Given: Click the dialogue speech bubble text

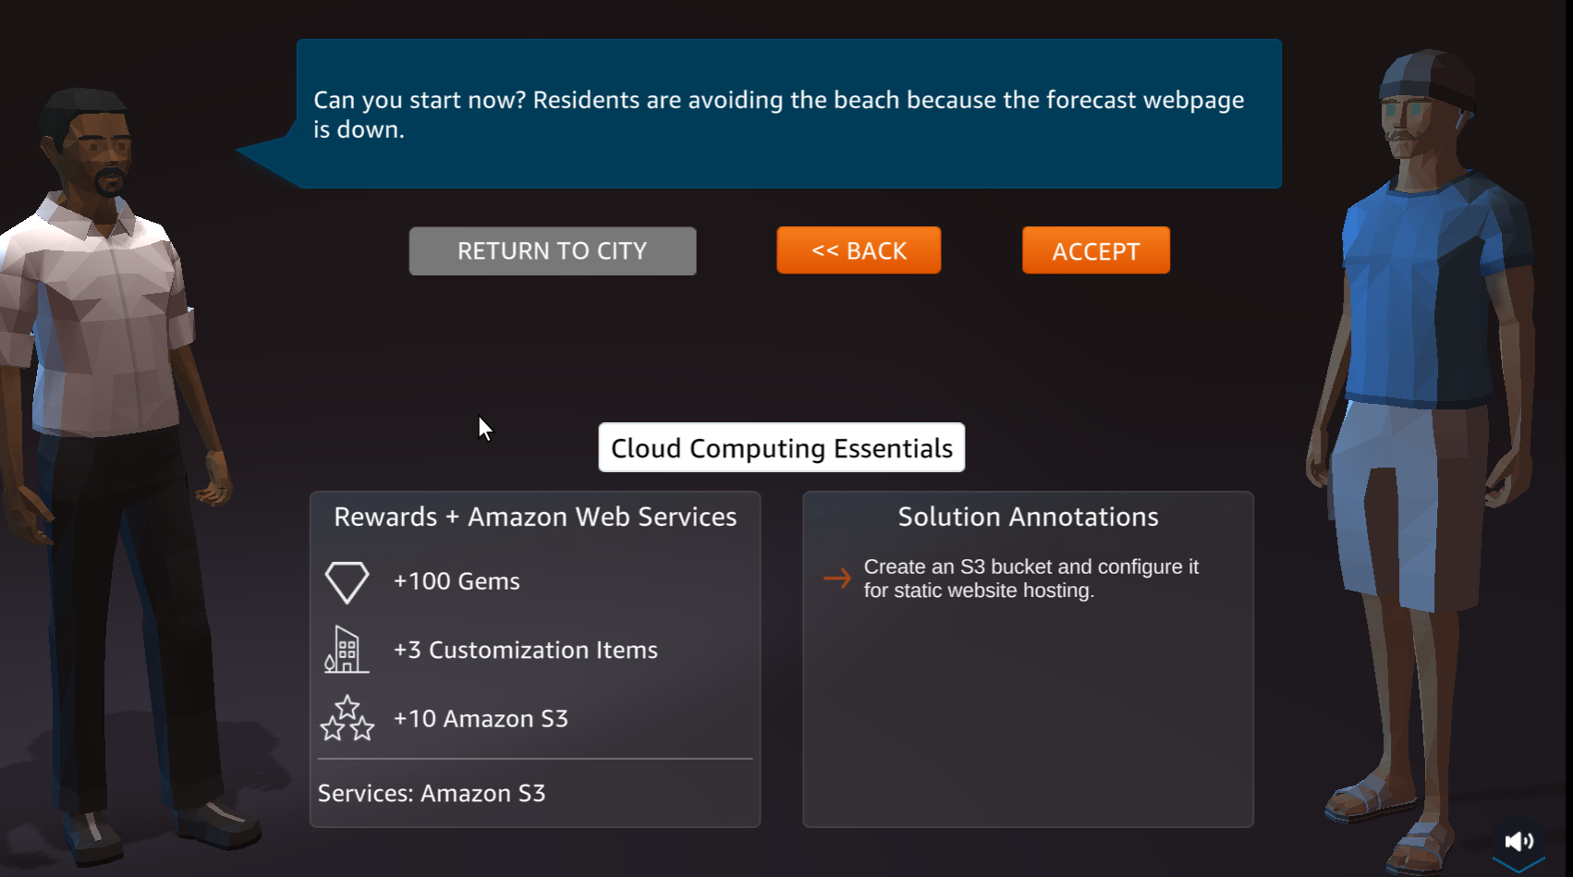Looking at the screenshot, I should (x=778, y=115).
